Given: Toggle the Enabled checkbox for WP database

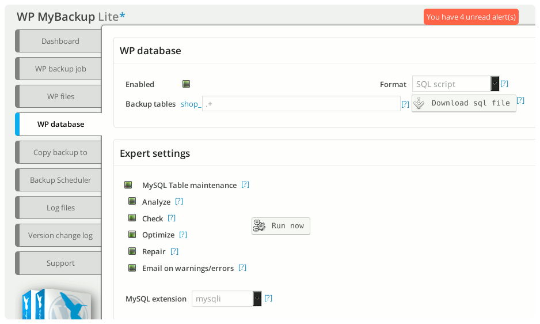Looking at the screenshot, I should [187, 84].
